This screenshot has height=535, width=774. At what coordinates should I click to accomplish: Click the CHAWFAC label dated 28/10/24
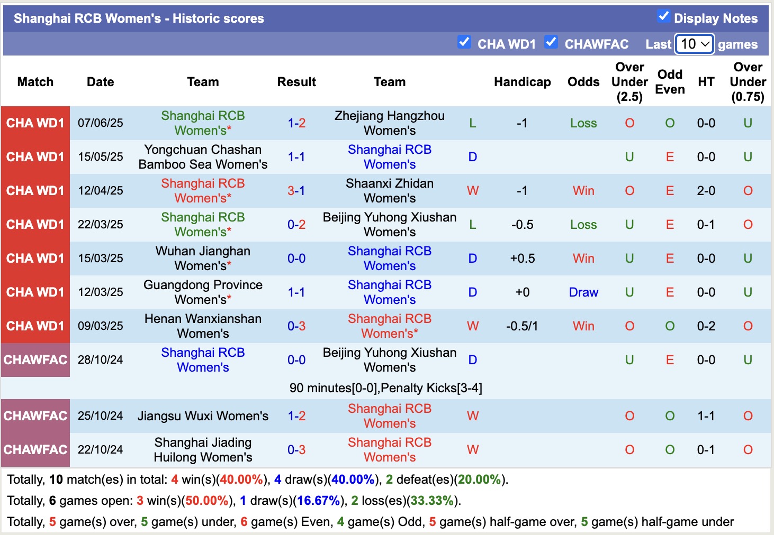35,360
